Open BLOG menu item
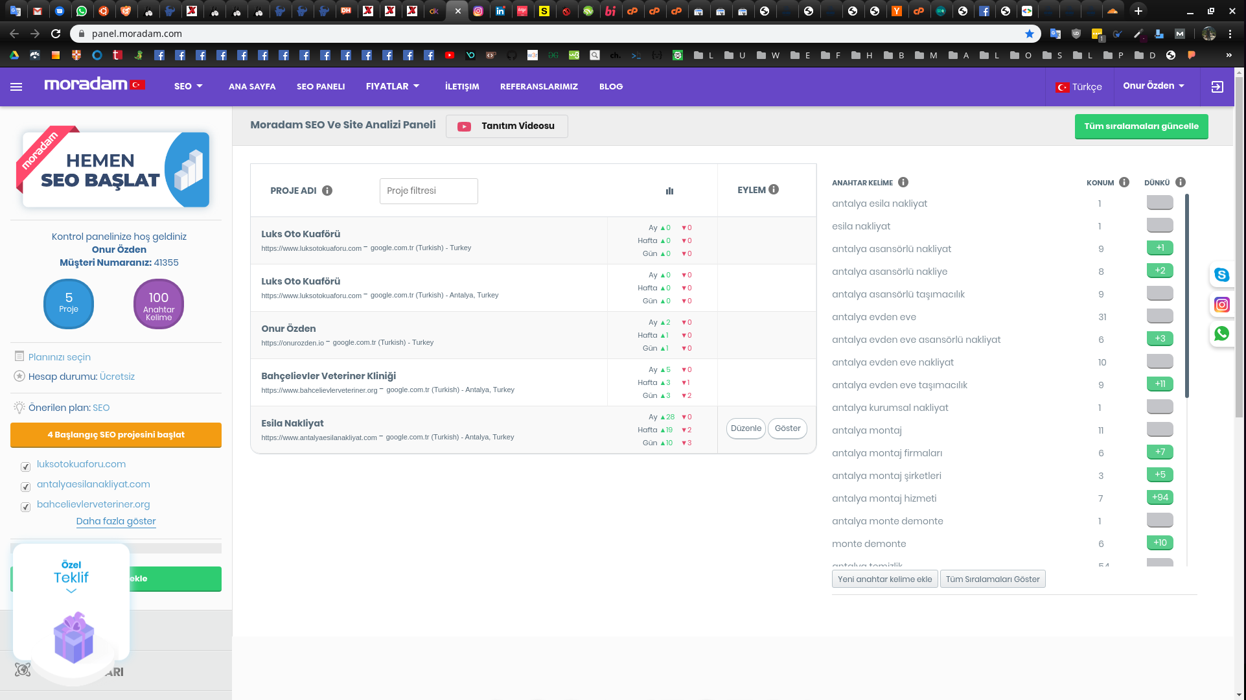The image size is (1246, 700). pyautogui.click(x=611, y=86)
